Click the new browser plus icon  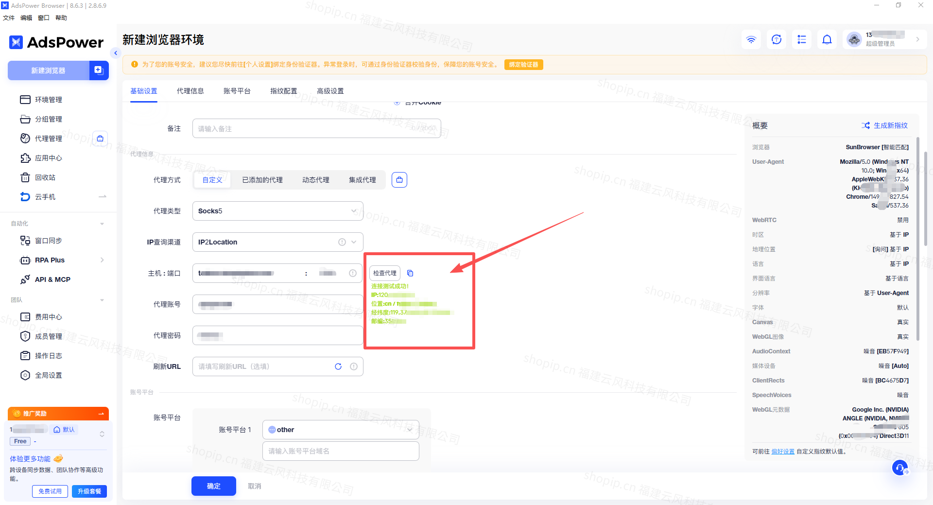pyautogui.click(x=99, y=70)
